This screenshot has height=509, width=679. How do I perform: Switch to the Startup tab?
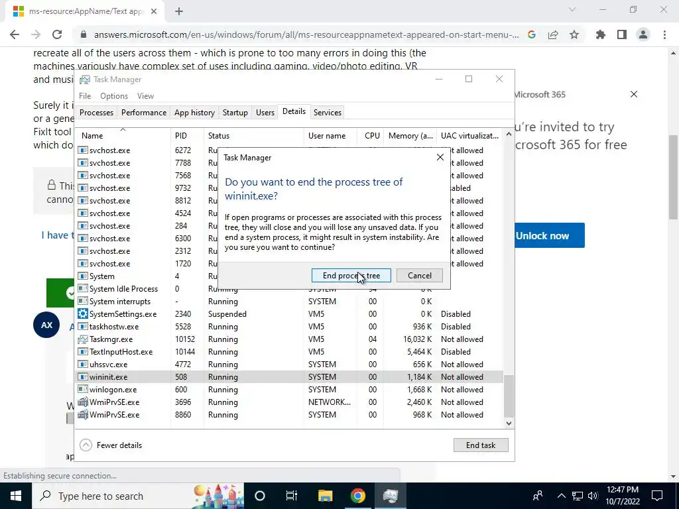click(235, 113)
